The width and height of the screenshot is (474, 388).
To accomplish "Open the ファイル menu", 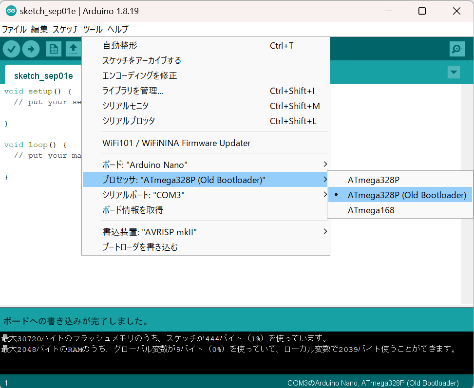I will pyautogui.click(x=14, y=29).
